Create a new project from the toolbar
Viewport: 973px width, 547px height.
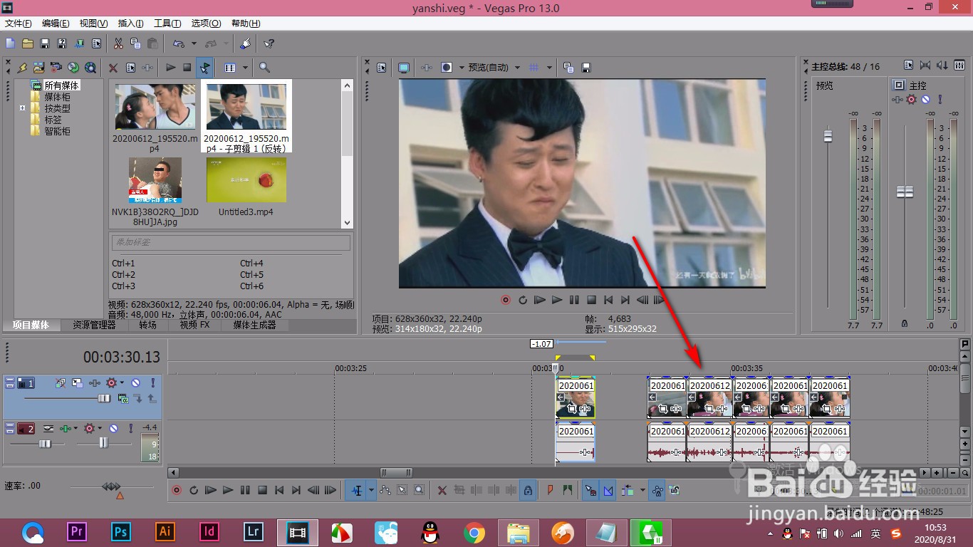click(11, 43)
